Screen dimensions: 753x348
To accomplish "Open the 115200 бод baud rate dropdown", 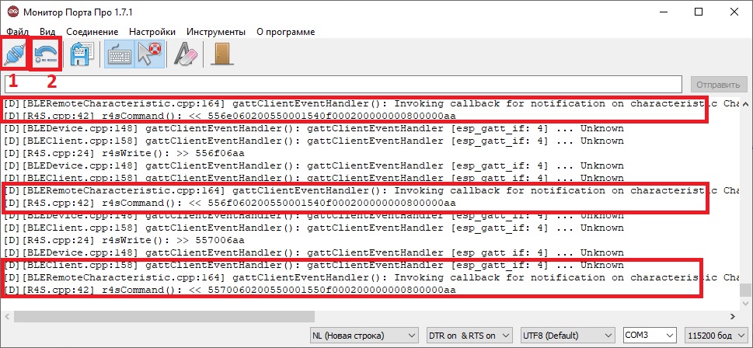I will [x=716, y=336].
